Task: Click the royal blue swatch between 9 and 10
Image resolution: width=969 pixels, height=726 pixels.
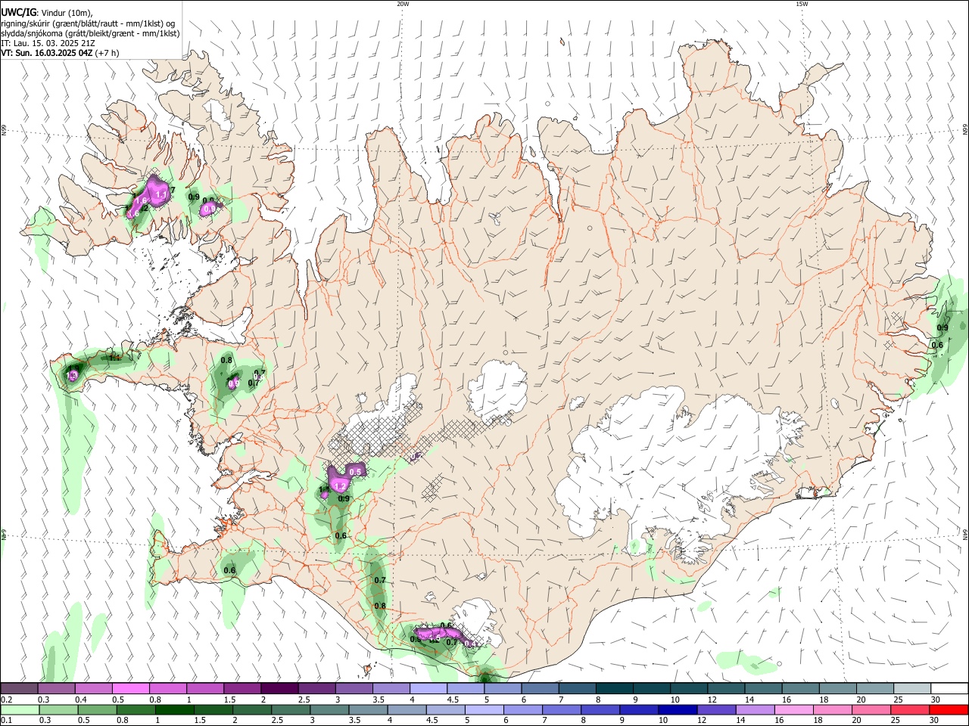Action: coord(639,710)
